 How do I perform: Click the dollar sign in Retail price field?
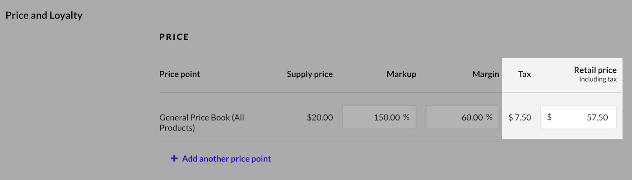coord(549,117)
